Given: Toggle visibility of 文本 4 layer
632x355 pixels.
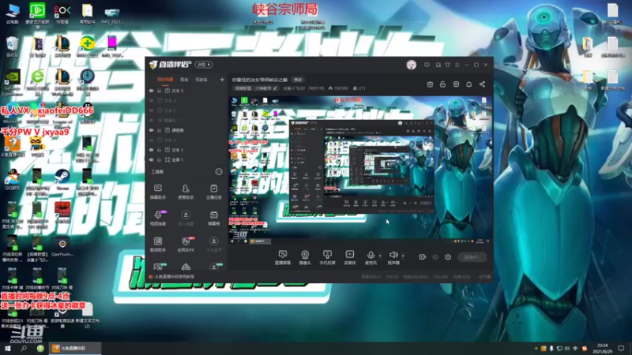Looking at the screenshot, I should [152, 140].
